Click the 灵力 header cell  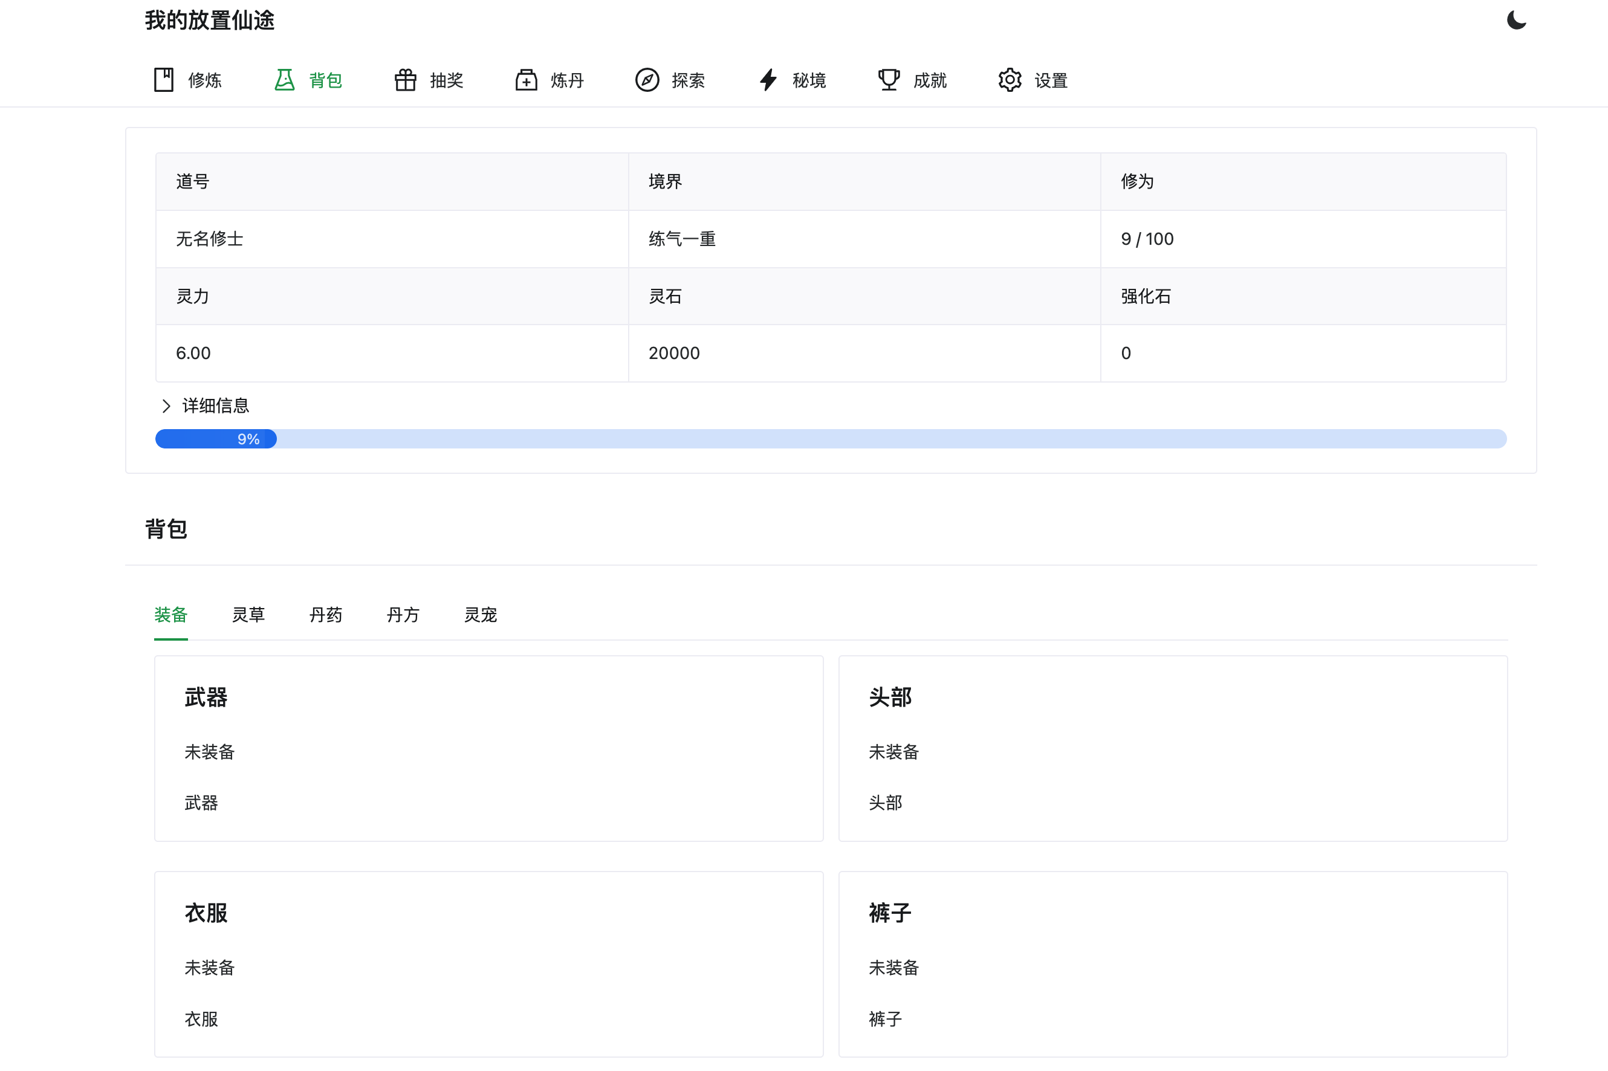[x=392, y=296]
